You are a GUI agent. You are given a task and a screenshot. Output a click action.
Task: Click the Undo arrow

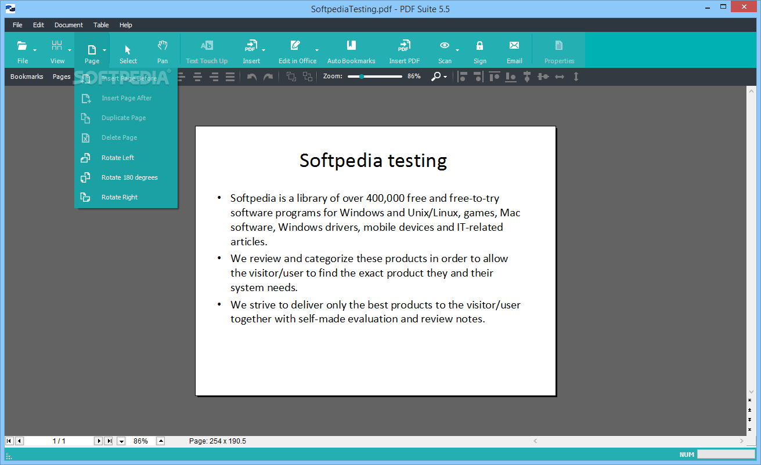(x=252, y=77)
